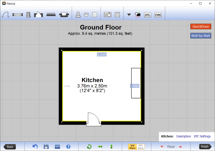The image size is (215, 151).
Task: Click the Finish button
Action: tap(205, 147)
